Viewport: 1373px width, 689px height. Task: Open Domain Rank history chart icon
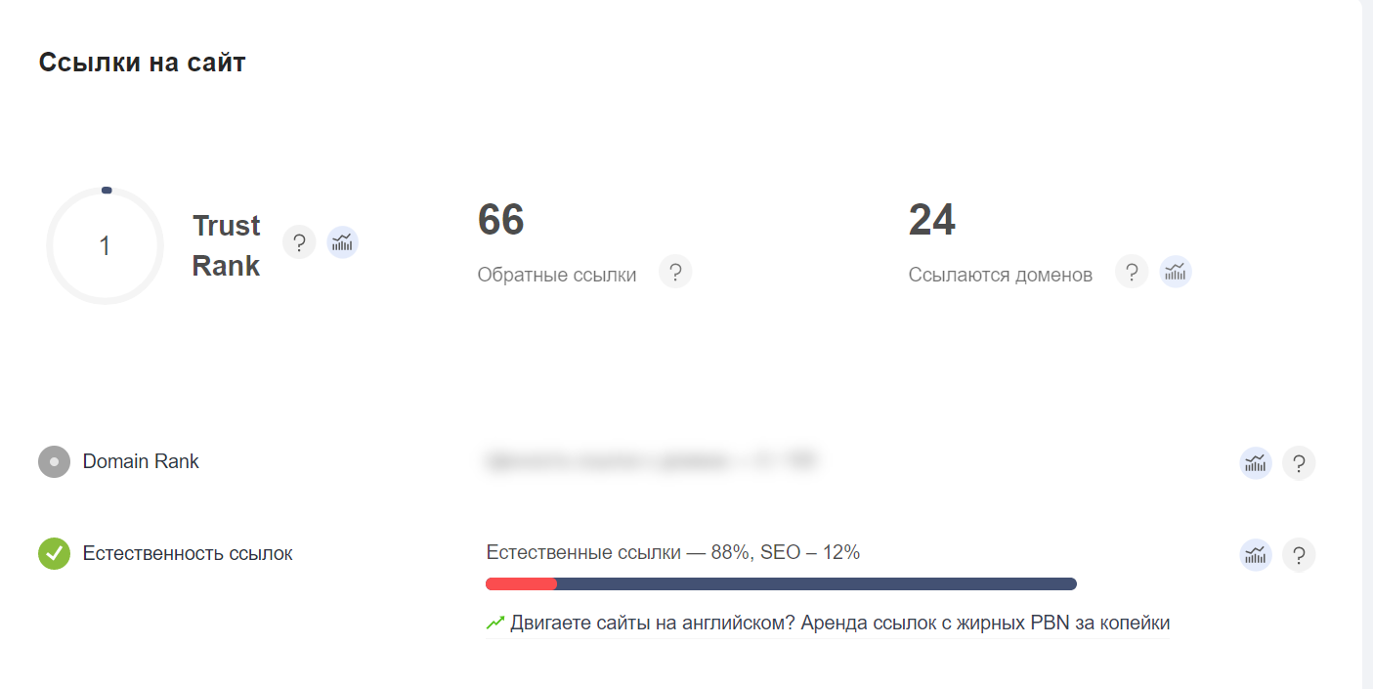click(1256, 463)
